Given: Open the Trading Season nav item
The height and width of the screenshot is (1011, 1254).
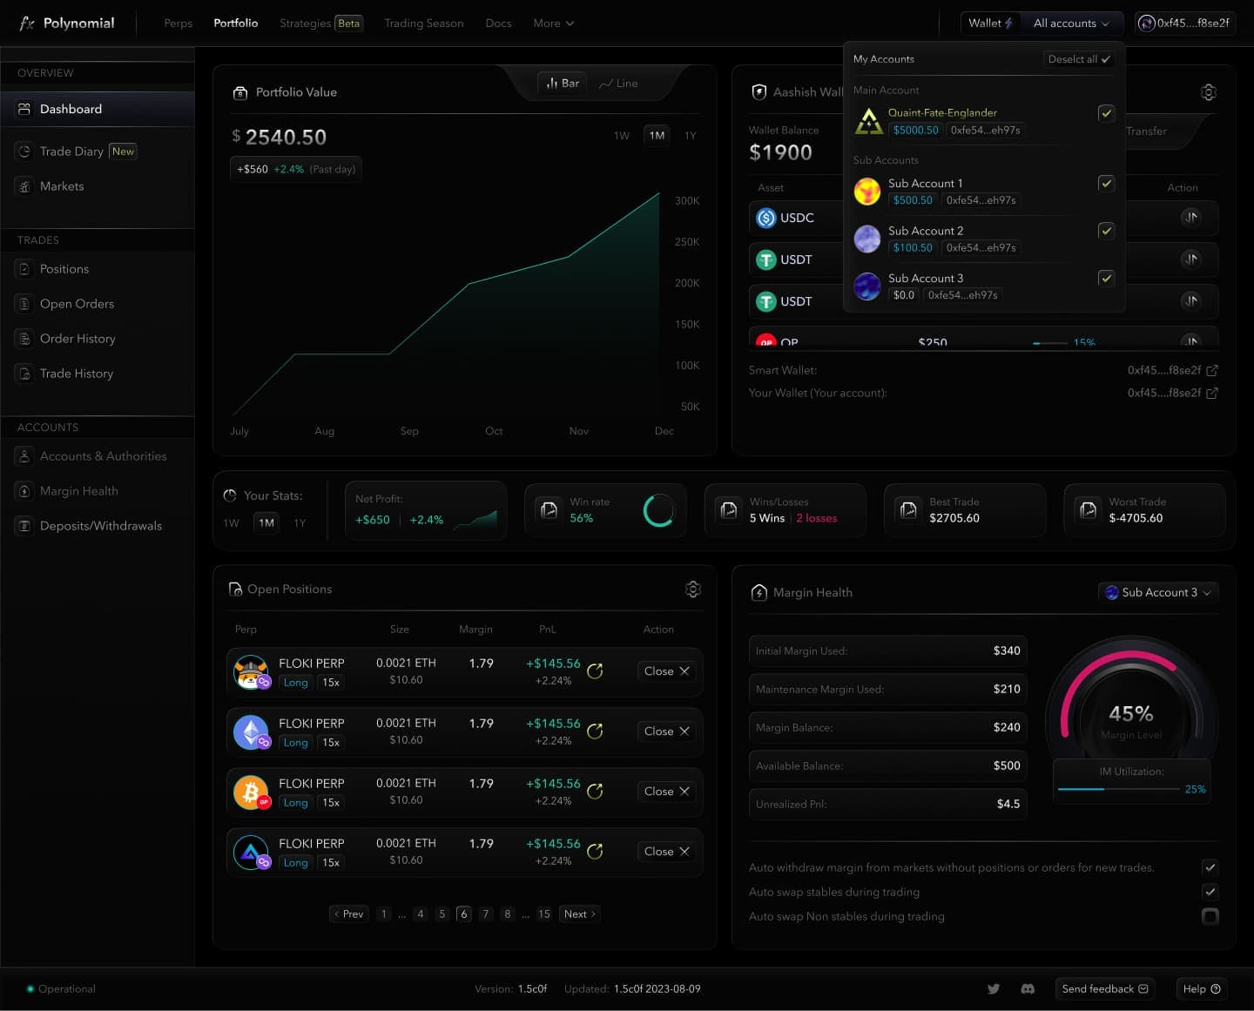Looking at the screenshot, I should click(x=423, y=24).
